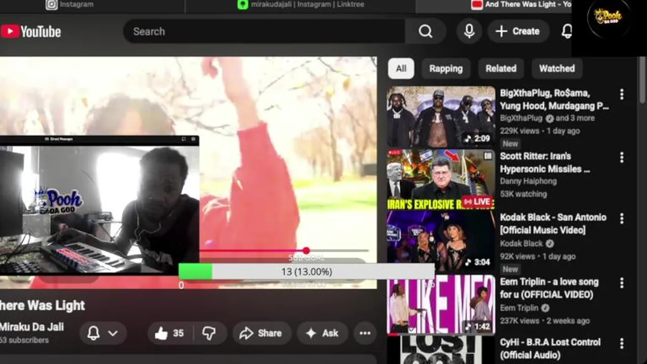Open options menu for BigXthaPlug video
Screen dimensions: 647x364
coord(622,94)
